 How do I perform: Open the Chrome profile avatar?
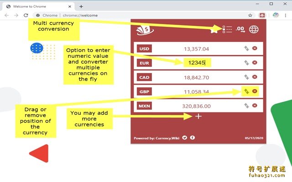pyautogui.click(x=276, y=15)
